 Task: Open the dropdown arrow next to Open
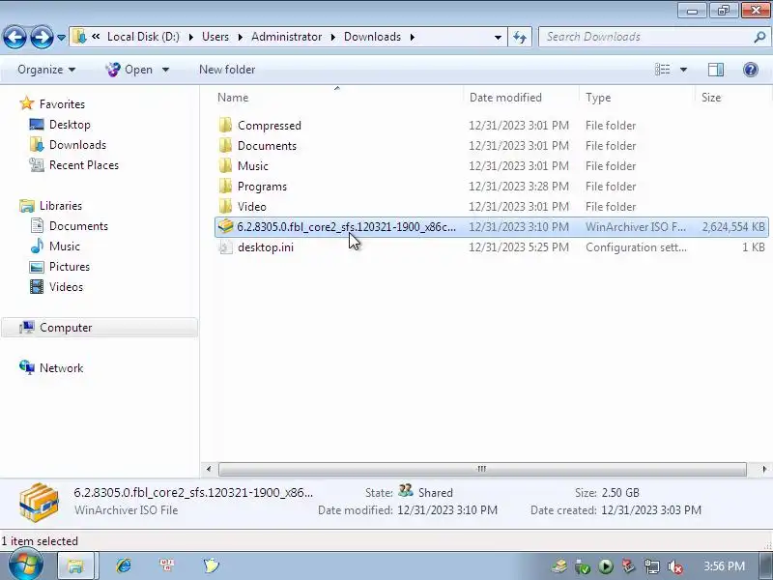(x=165, y=70)
